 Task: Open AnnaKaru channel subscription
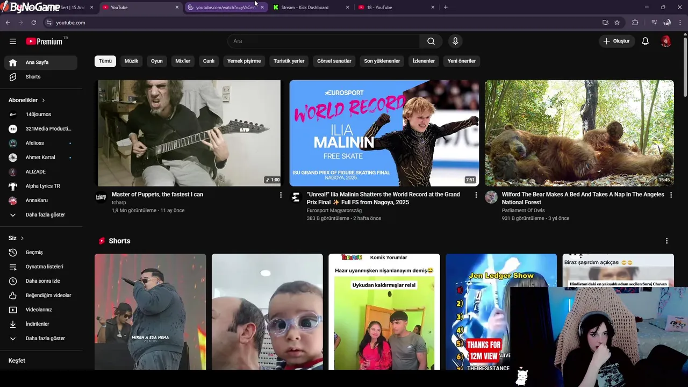click(41, 200)
